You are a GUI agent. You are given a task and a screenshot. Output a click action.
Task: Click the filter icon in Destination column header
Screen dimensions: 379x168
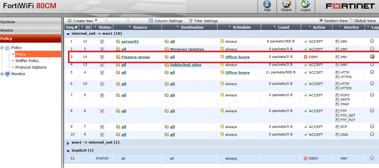178,27
